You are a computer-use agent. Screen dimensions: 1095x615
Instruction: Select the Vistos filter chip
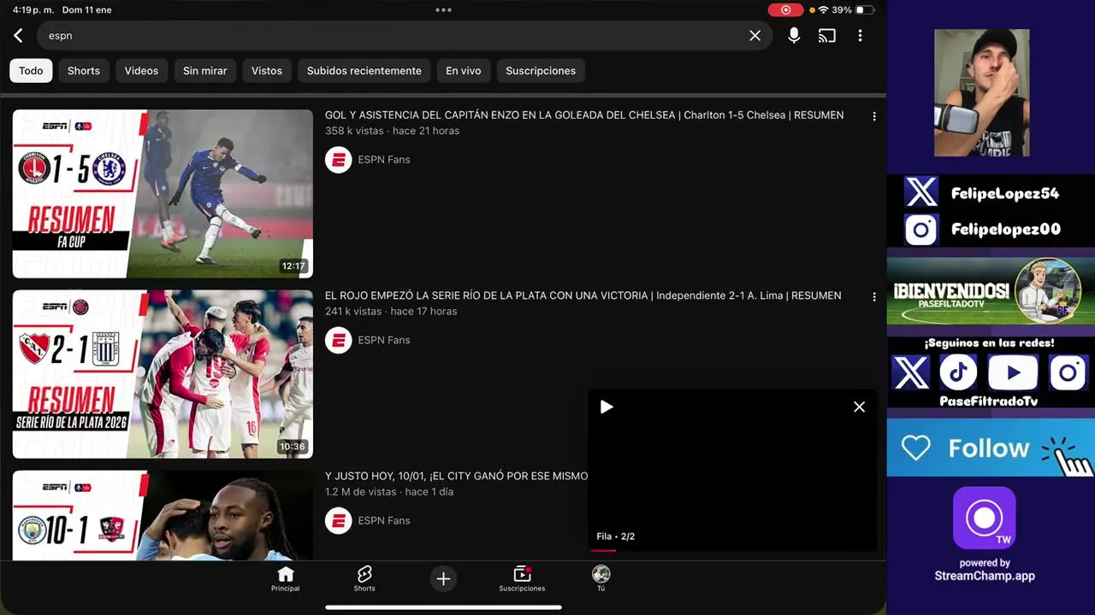pos(267,71)
